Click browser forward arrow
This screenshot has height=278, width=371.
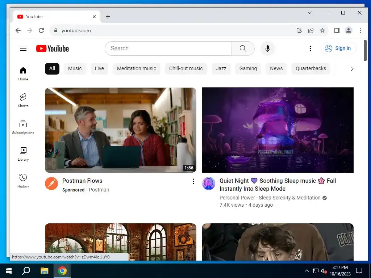pyautogui.click(x=30, y=30)
